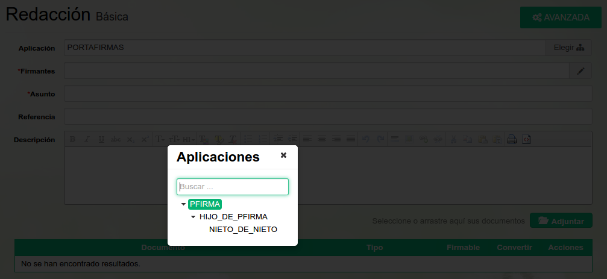Redo the last editor action
Viewport: 607px width, 279px height.
(380, 139)
